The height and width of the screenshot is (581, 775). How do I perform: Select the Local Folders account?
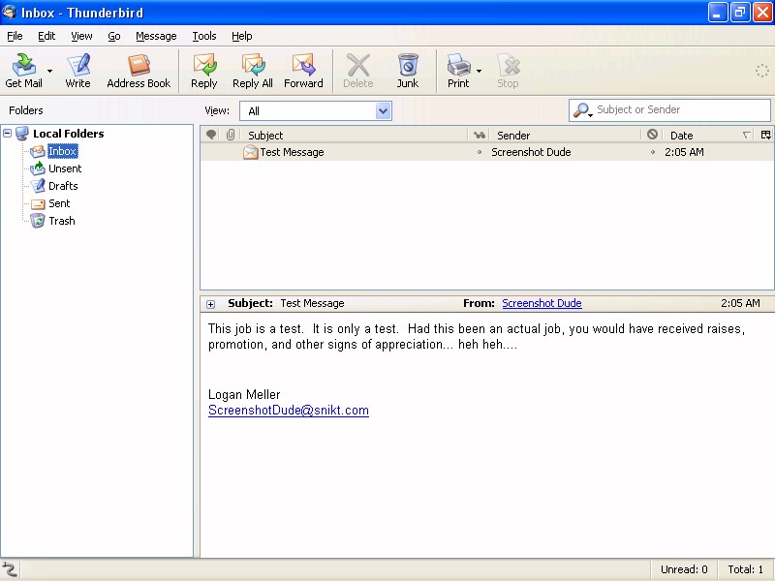[x=68, y=134]
